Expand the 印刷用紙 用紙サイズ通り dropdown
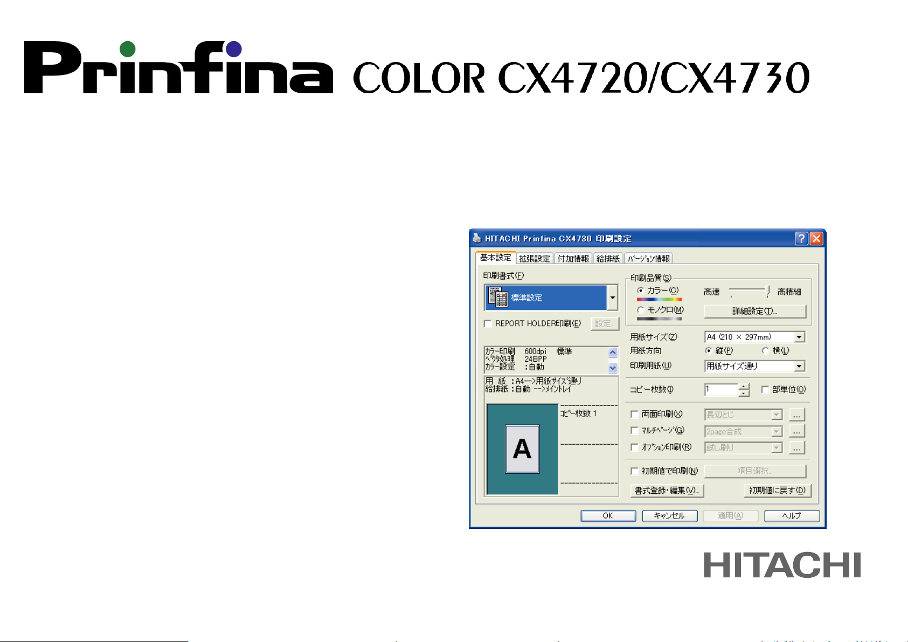Screen dimensions: 908x642 click(800, 366)
